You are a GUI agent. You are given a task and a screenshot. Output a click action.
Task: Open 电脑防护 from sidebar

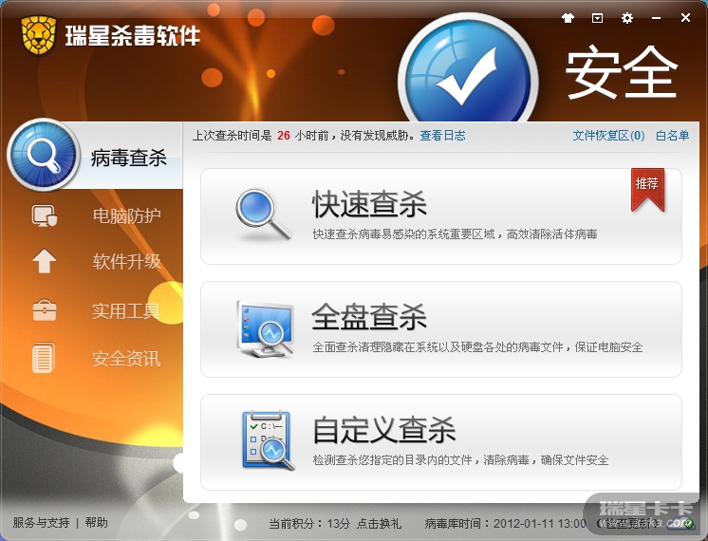click(126, 215)
